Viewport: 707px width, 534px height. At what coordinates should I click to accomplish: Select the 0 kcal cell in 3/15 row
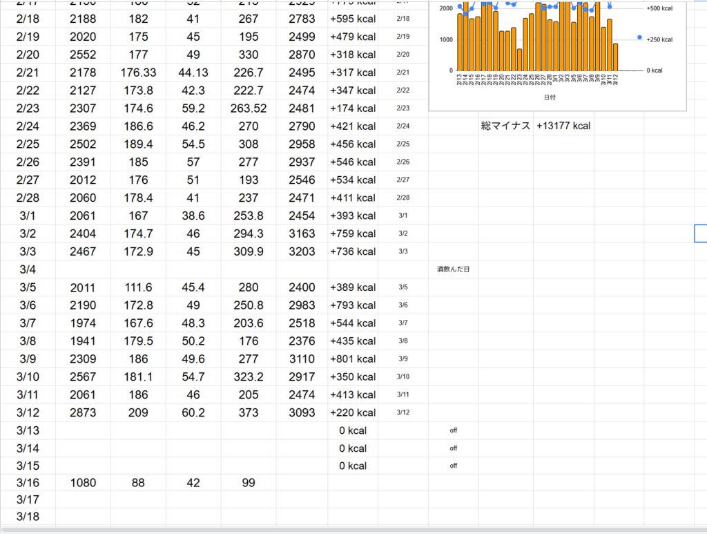(x=353, y=466)
